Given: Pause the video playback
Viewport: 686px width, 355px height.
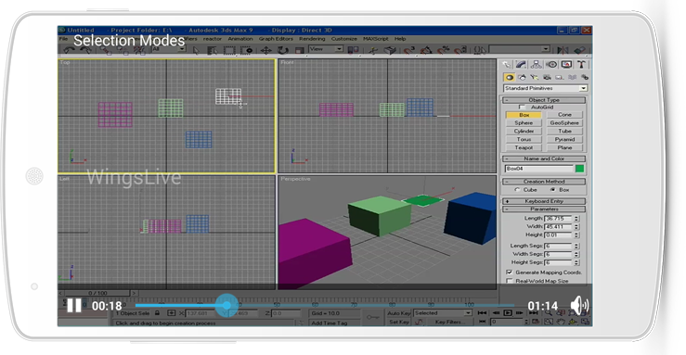Looking at the screenshot, I should point(74,305).
